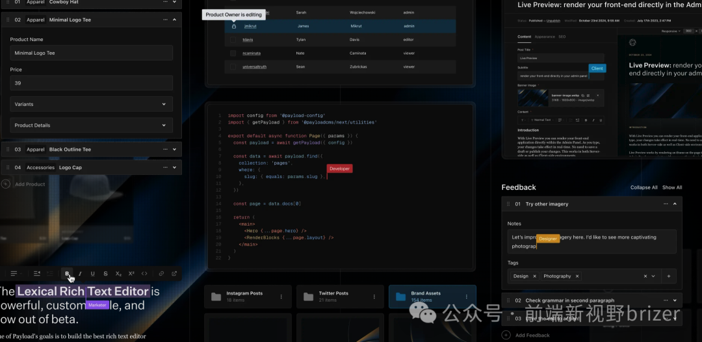This screenshot has height=342, width=702.
Task: Click the Notes text area
Action: click(592, 242)
